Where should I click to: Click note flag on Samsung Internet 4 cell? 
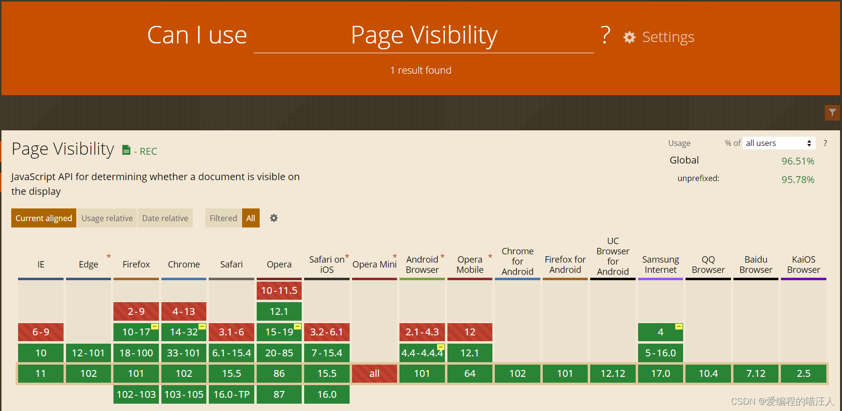click(x=679, y=327)
